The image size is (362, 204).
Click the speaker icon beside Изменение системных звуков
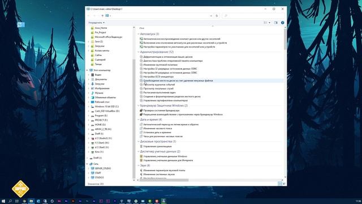141,174
